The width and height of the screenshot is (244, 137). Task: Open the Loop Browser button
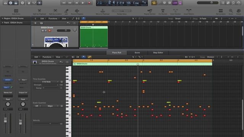233,3
